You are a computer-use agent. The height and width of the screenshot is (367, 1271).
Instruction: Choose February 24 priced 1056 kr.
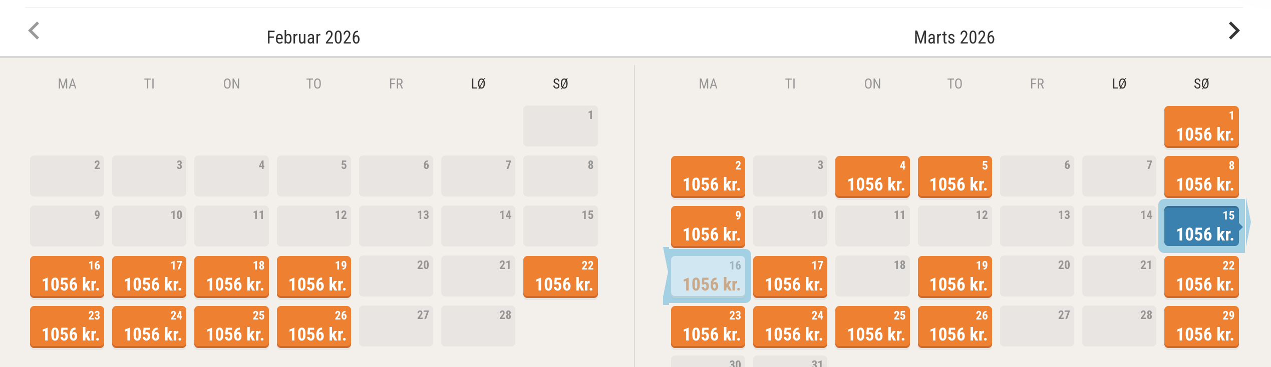pos(149,326)
